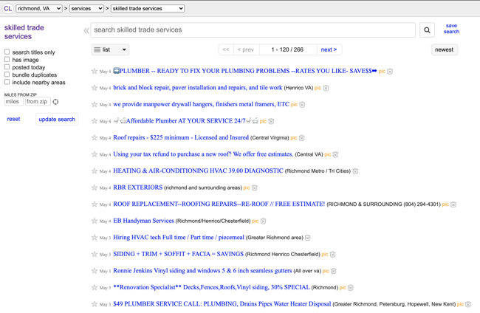
Task: Hide the HEATING & AIR-CONDITIONING HVAC listing
Action: (355, 171)
